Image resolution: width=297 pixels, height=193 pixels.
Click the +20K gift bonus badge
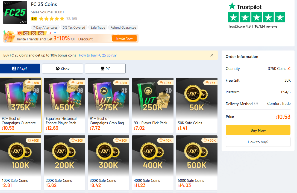tap(77, 140)
